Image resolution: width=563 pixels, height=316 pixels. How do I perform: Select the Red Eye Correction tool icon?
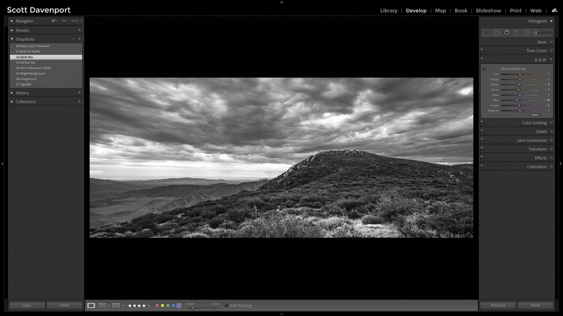[507, 33]
